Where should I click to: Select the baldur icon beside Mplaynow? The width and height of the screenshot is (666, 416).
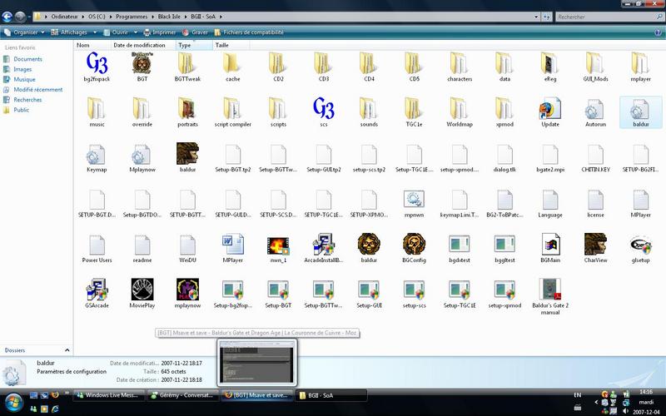187,153
